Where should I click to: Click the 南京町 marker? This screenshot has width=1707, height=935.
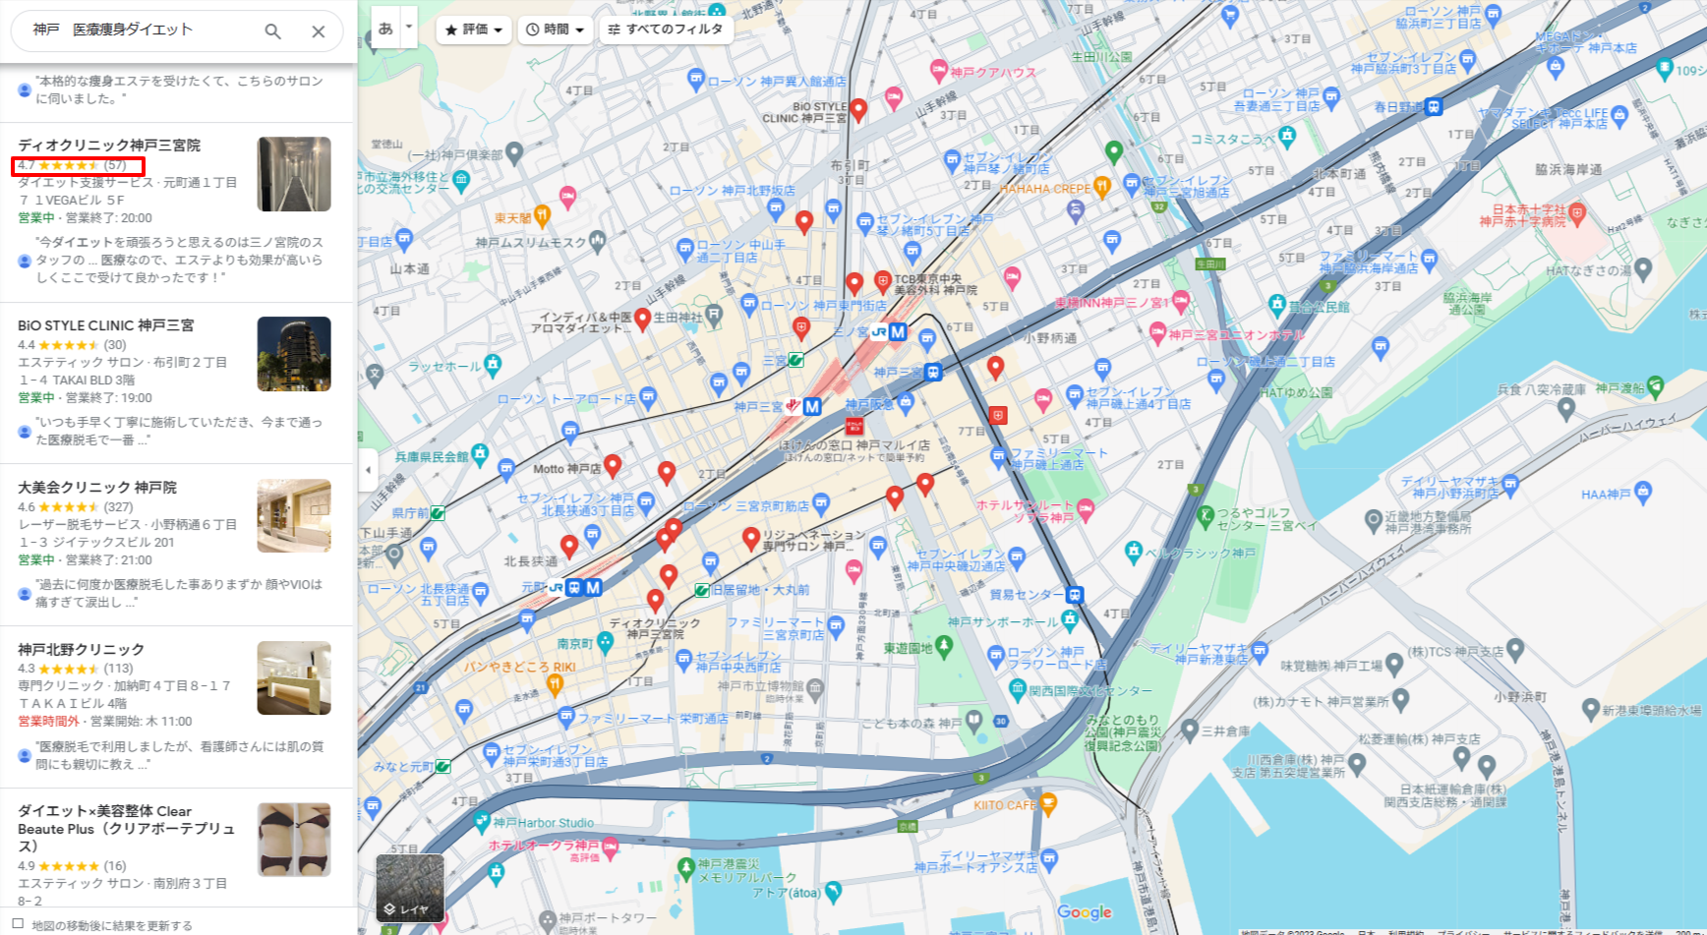(606, 641)
